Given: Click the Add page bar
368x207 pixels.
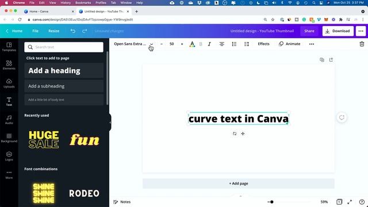Looking at the screenshot, I should pyautogui.click(x=239, y=183).
